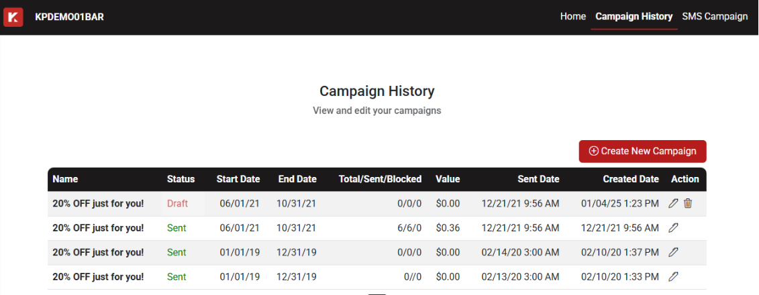759x295 pixels.
Task: Click pencil icon for 02/14/20 sent campaign
Action: pos(673,252)
